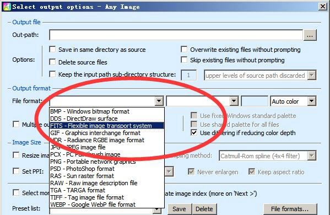
Task: Check the Select more checkbox
Action: tap(16, 193)
